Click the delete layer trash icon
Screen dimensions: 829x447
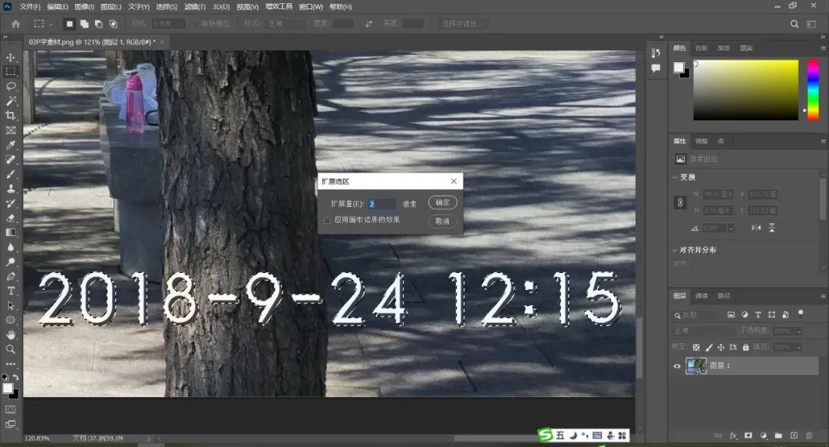tap(809, 435)
